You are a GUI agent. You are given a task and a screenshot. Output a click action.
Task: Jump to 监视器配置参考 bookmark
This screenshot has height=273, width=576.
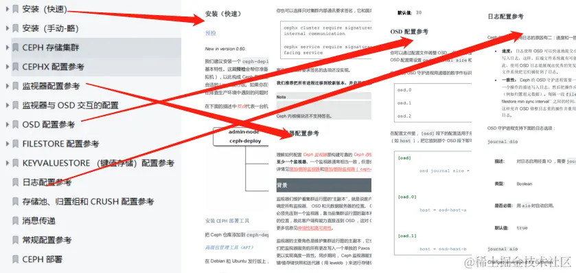(x=51, y=86)
